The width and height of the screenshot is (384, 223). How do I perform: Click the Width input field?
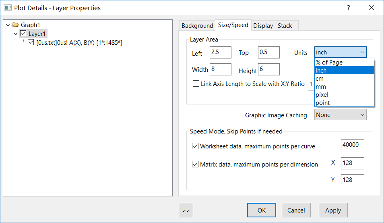point(220,69)
